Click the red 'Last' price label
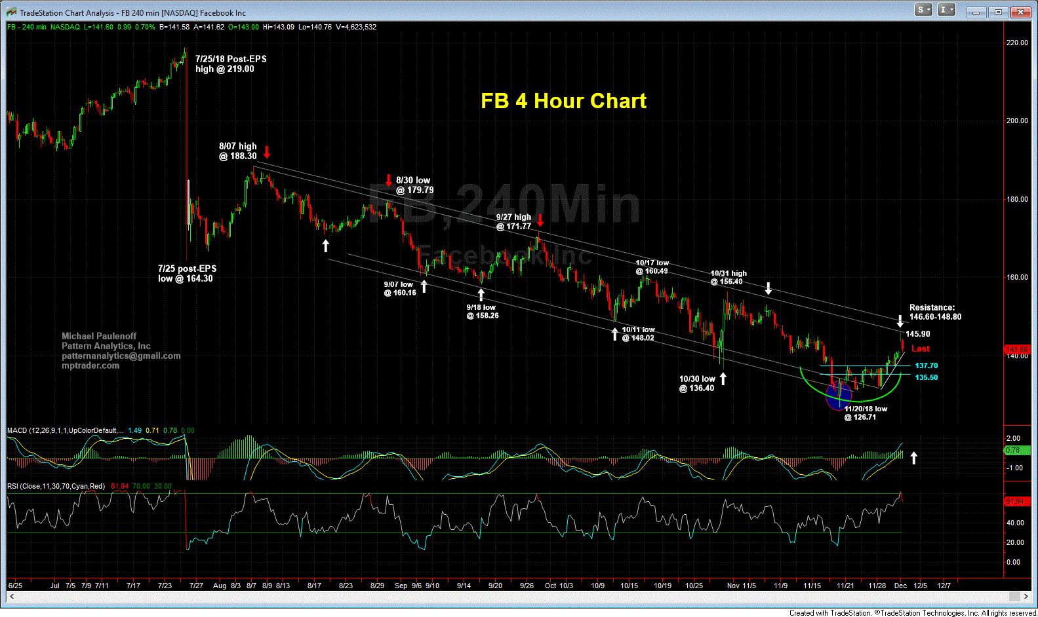The image size is (1038, 617). coord(921,348)
